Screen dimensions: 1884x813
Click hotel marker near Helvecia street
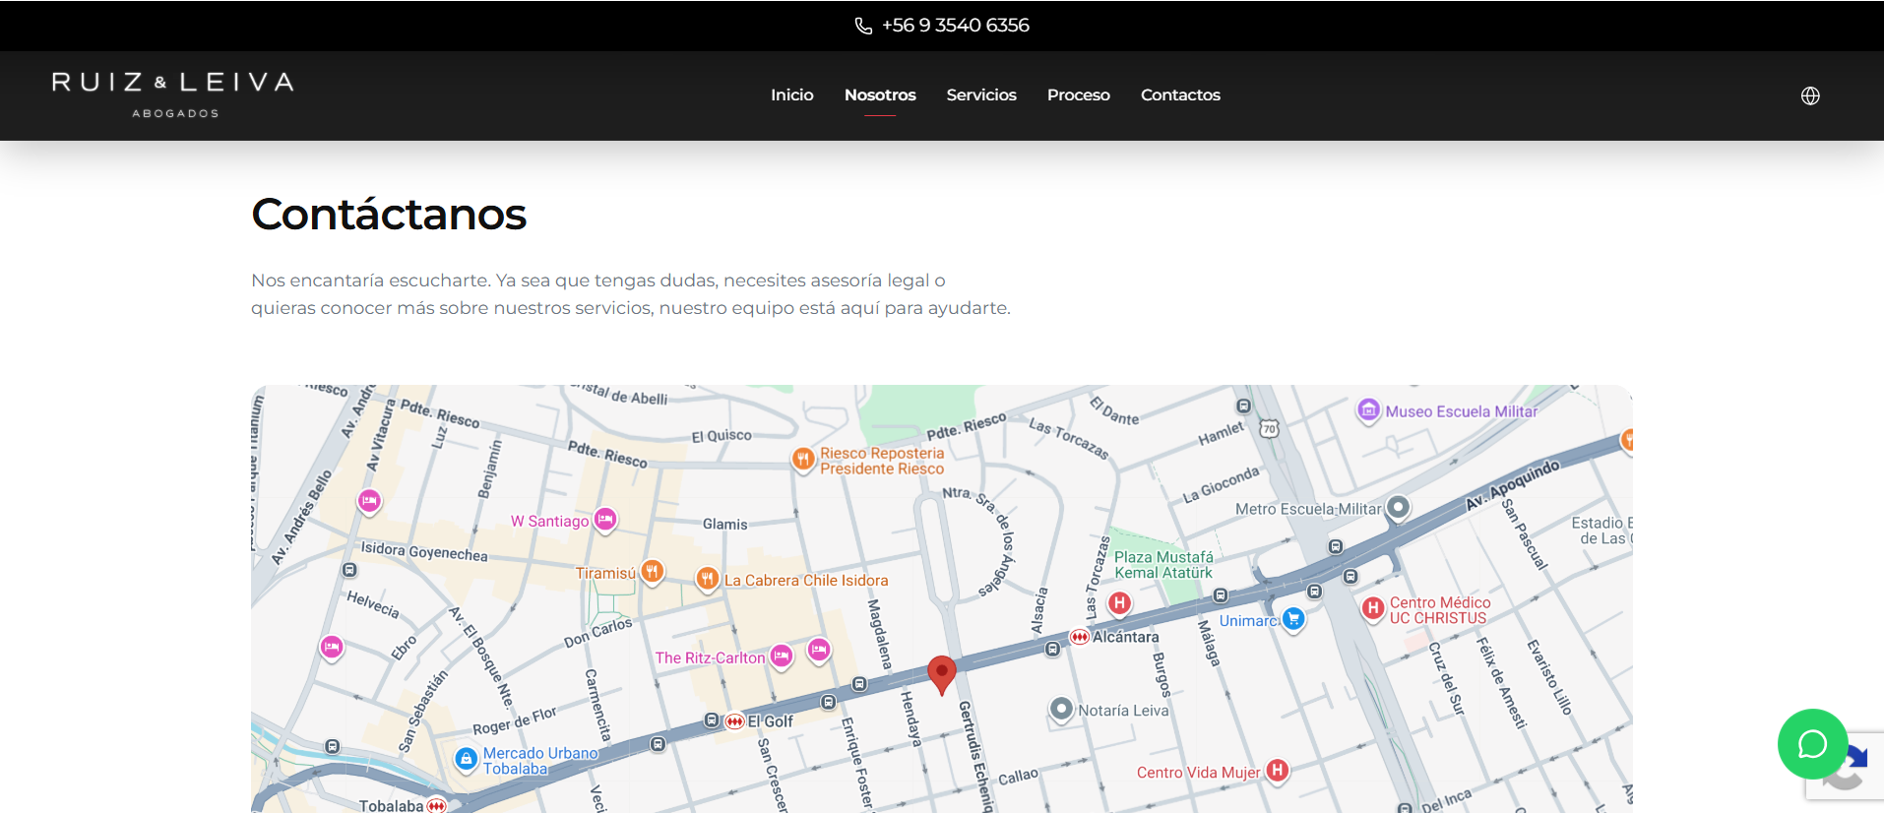(332, 647)
